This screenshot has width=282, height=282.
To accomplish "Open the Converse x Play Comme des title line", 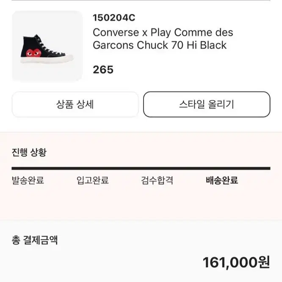I will 163,33.
